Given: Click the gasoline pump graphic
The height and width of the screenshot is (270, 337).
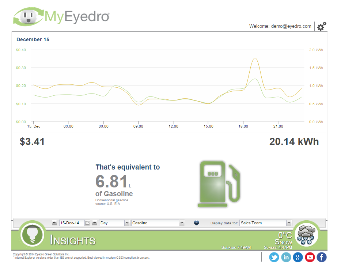Looking at the screenshot, I should point(219,184).
